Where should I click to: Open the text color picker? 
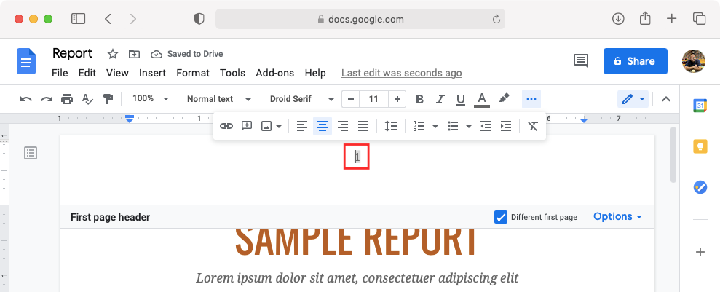480,99
